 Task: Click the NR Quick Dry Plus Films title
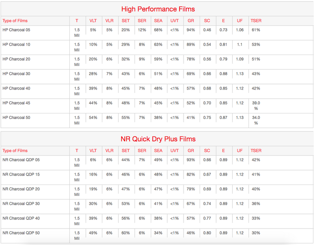coord(157,139)
